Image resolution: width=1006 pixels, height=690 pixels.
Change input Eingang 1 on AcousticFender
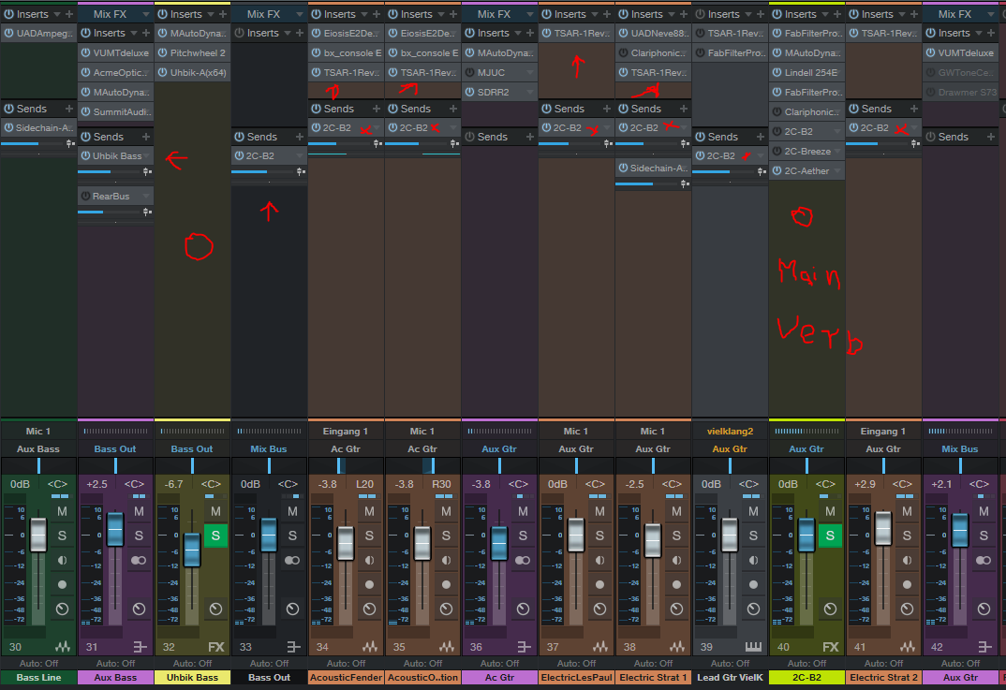coord(346,432)
